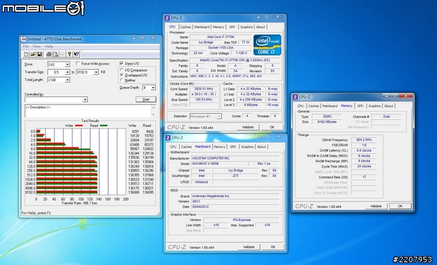Click the Description box scrollbar
The height and width of the screenshot is (265, 437).
pos(153,111)
